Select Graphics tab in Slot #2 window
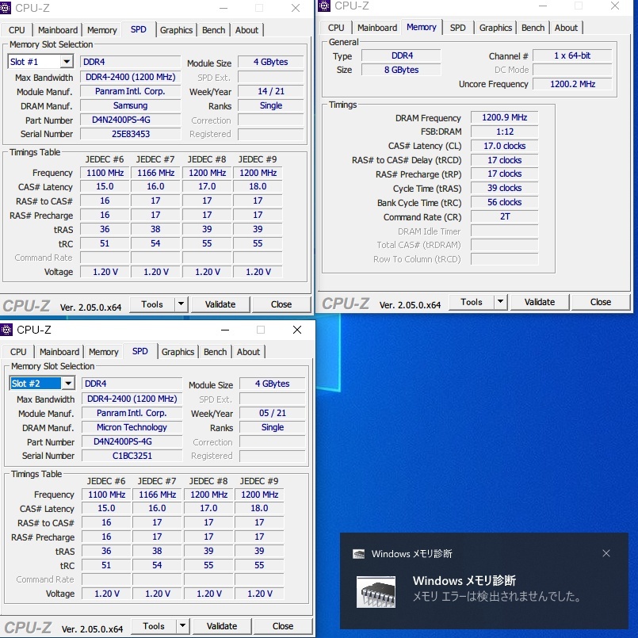 coord(178,352)
